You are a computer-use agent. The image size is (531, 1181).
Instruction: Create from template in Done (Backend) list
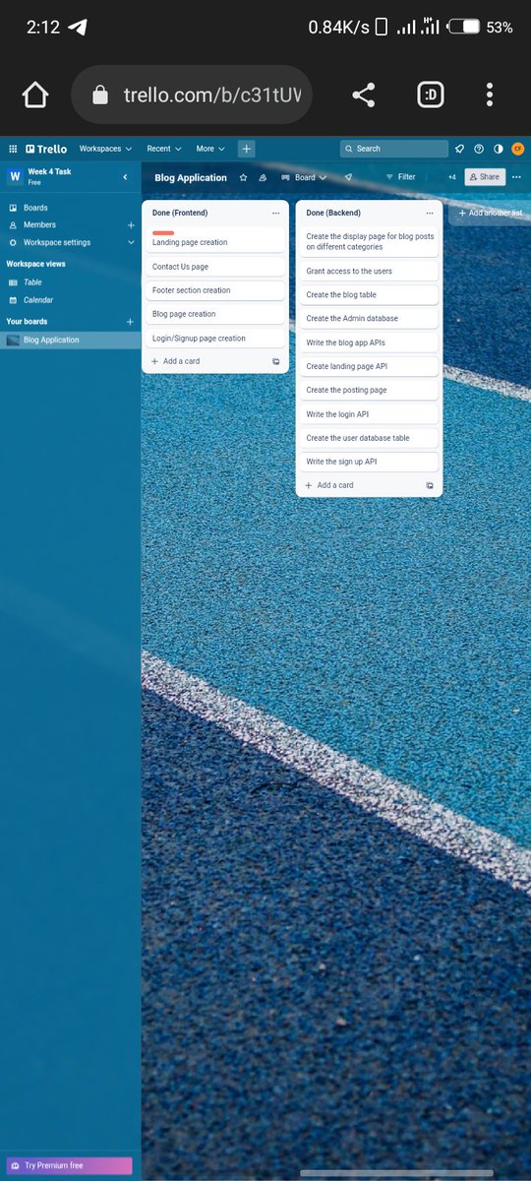[430, 485]
